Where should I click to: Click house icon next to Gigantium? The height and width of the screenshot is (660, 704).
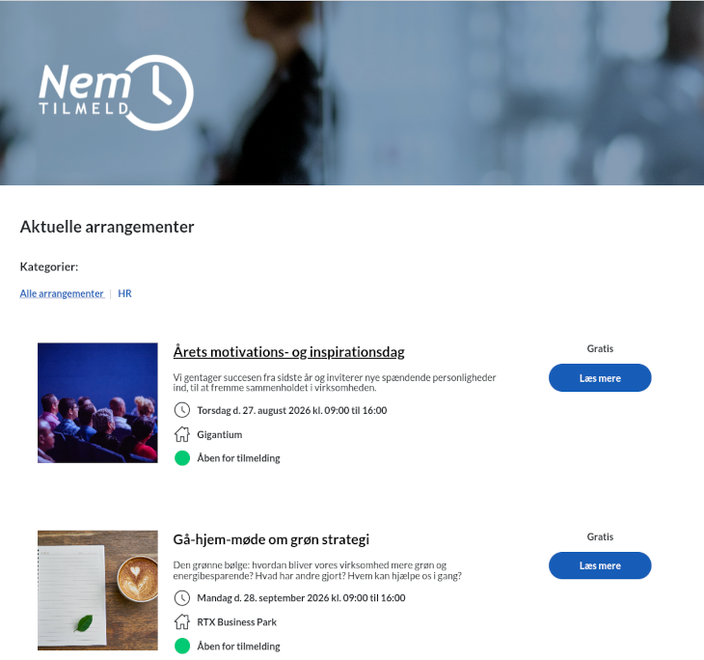tap(182, 434)
